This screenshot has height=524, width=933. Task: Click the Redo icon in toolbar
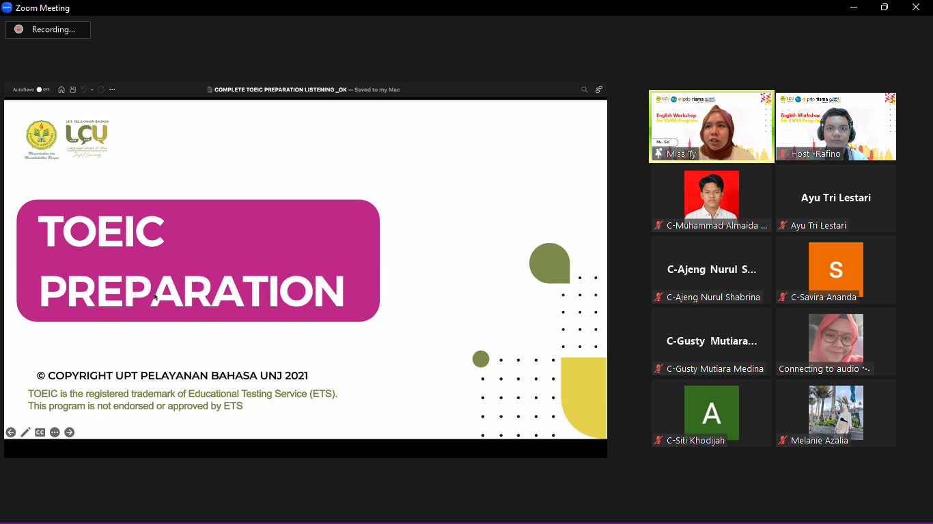pyautogui.click(x=101, y=89)
